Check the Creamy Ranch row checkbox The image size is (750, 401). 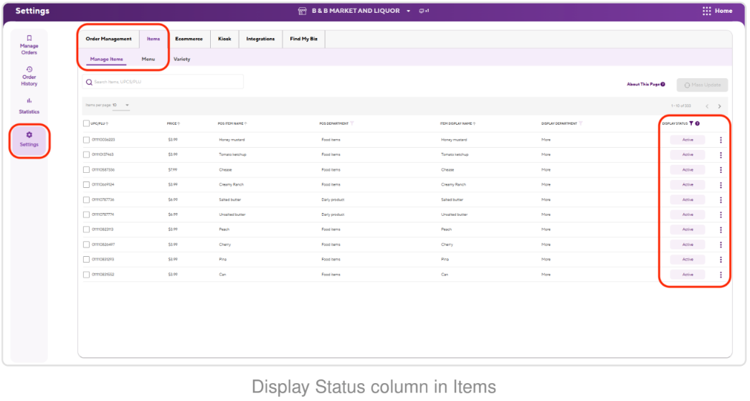pyautogui.click(x=86, y=184)
